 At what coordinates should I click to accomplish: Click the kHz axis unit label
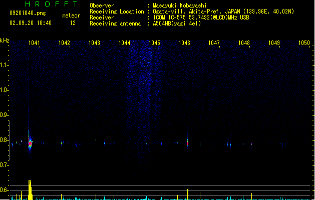pyautogui.click(x=5, y=40)
